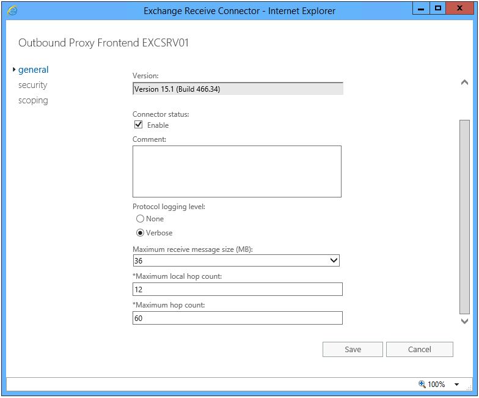479x398 pixels.
Task: Close the Exchange Receive Connector window
Action: (x=459, y=9)
